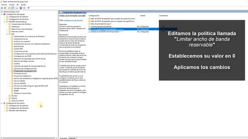Expand the Programador de paquetes QoS node
This screenshot has height=139, width=248.
click(x=9, y=71)
